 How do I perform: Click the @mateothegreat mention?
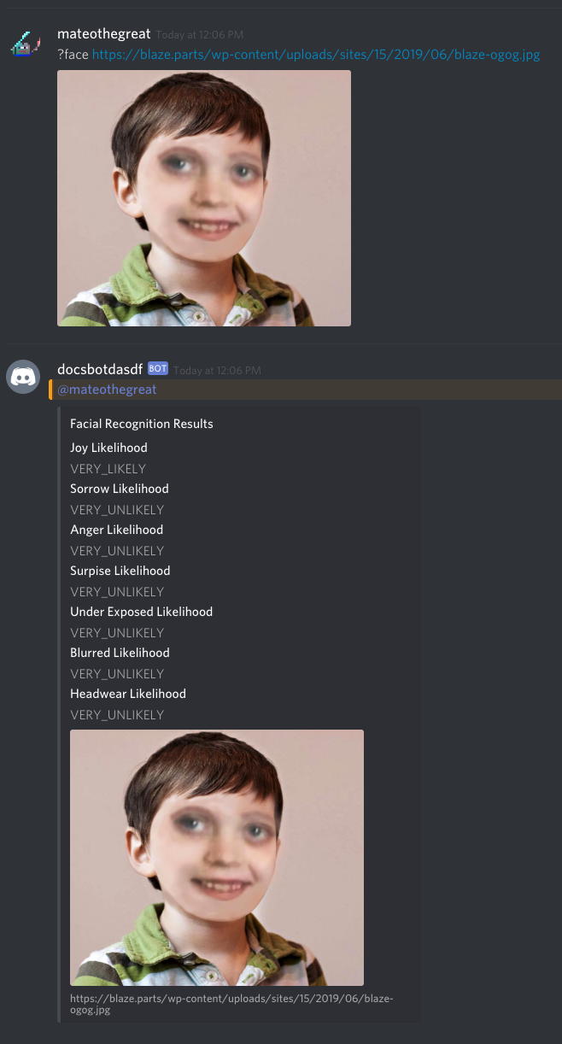[x=107, y=390]
